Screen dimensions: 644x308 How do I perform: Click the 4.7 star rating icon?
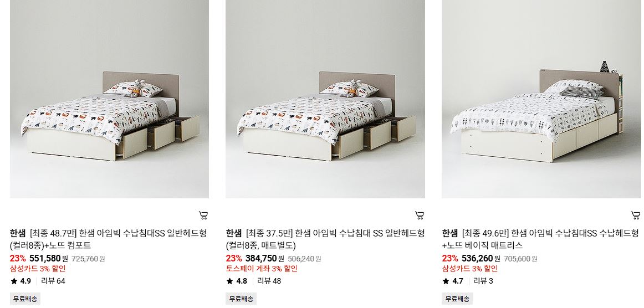446,281
